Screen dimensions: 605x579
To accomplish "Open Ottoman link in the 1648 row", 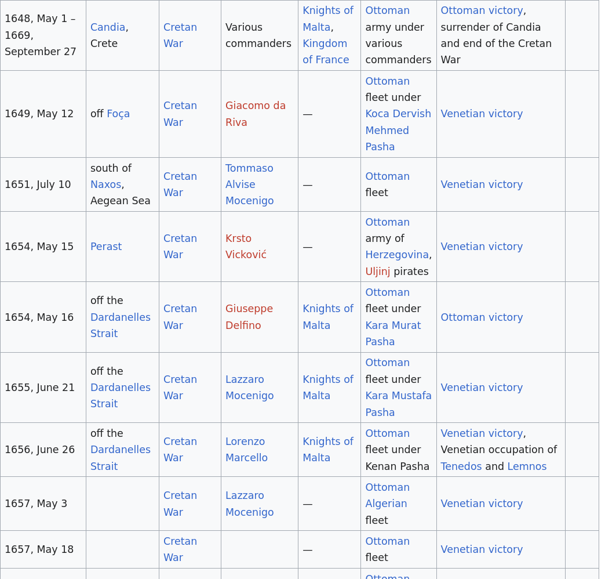I will (x=387, y=10).
